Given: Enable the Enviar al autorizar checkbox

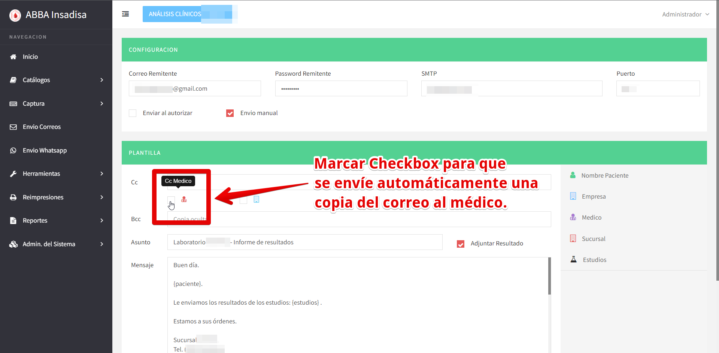Looking at the screenshot, I should [x=133, y=113].
